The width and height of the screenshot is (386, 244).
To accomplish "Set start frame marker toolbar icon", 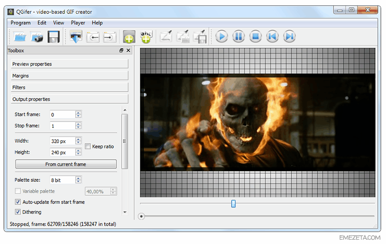I will pyautogui.click(x=93, y=37).
